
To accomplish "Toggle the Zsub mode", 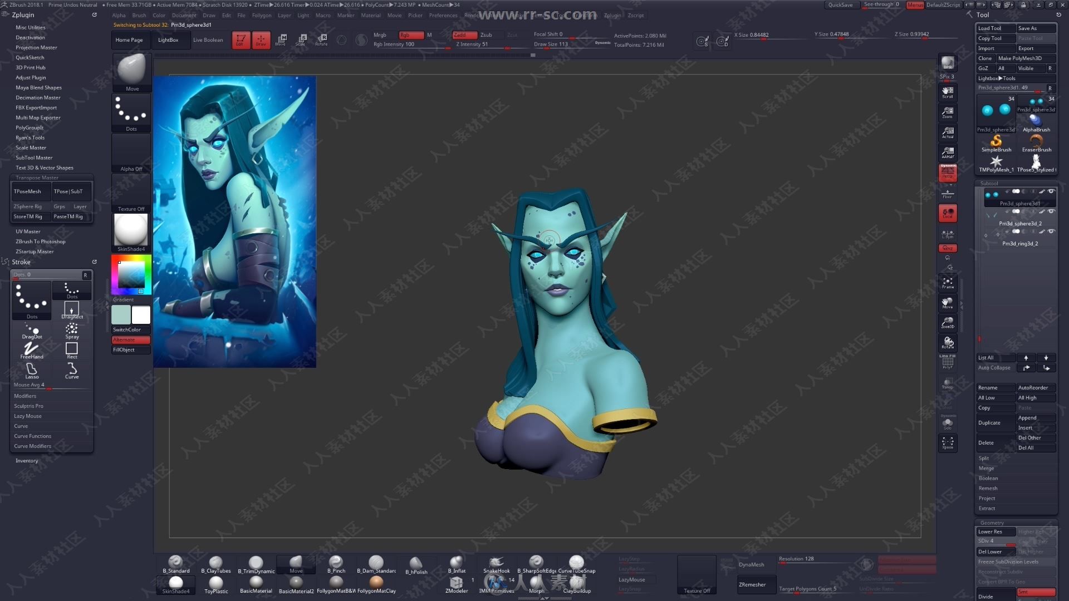I will point(487,35).
